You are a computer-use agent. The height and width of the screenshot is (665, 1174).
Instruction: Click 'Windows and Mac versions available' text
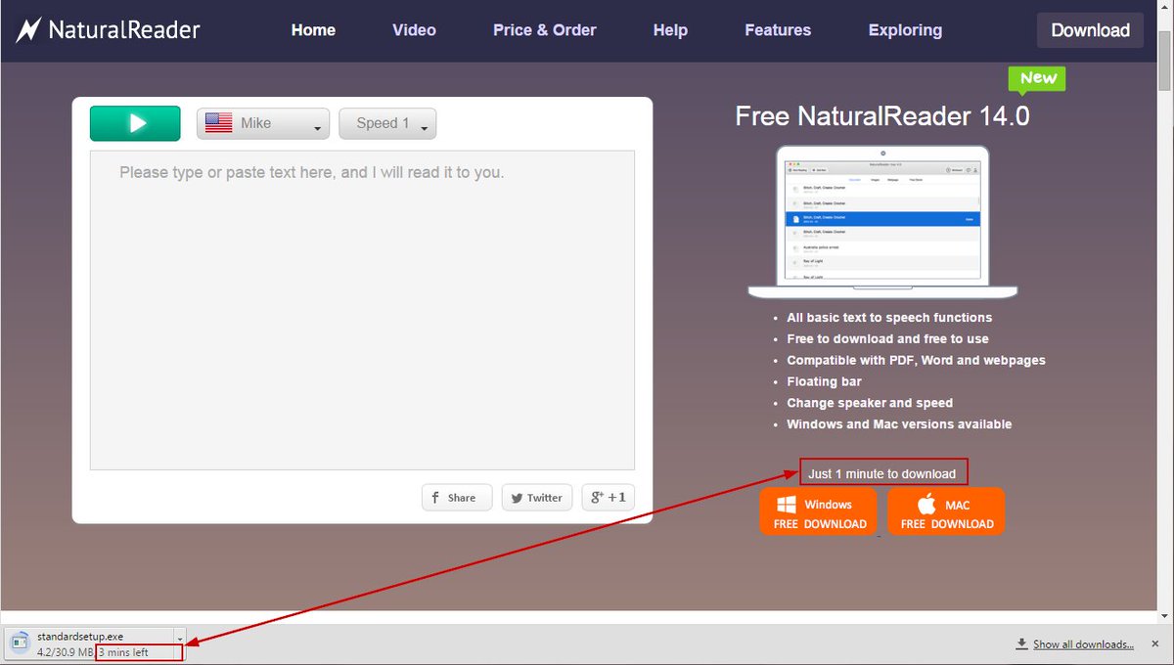click(x=899, y=424)
